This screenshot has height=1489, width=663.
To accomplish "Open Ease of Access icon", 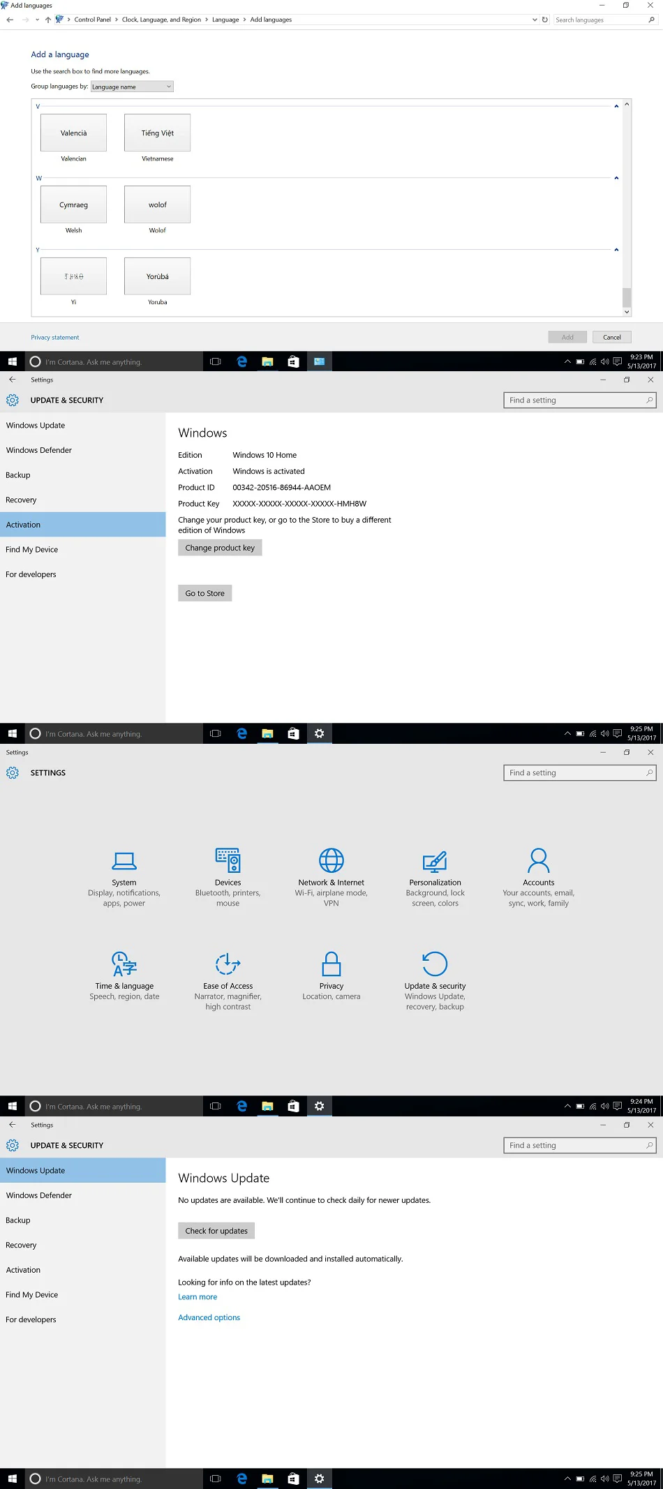I will click(x=228, y=964).
